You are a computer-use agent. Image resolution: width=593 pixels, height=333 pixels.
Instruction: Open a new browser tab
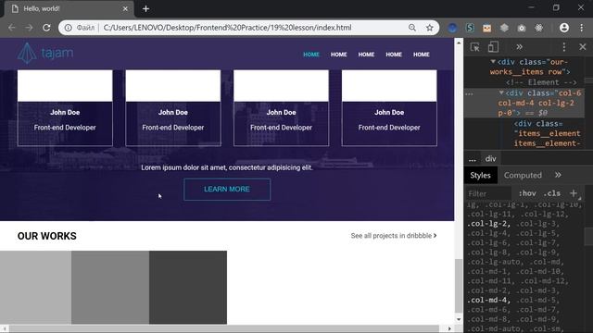pos(146,8)
